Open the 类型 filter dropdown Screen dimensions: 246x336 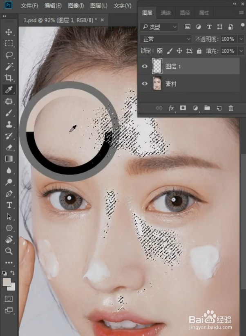coord(159,27)
